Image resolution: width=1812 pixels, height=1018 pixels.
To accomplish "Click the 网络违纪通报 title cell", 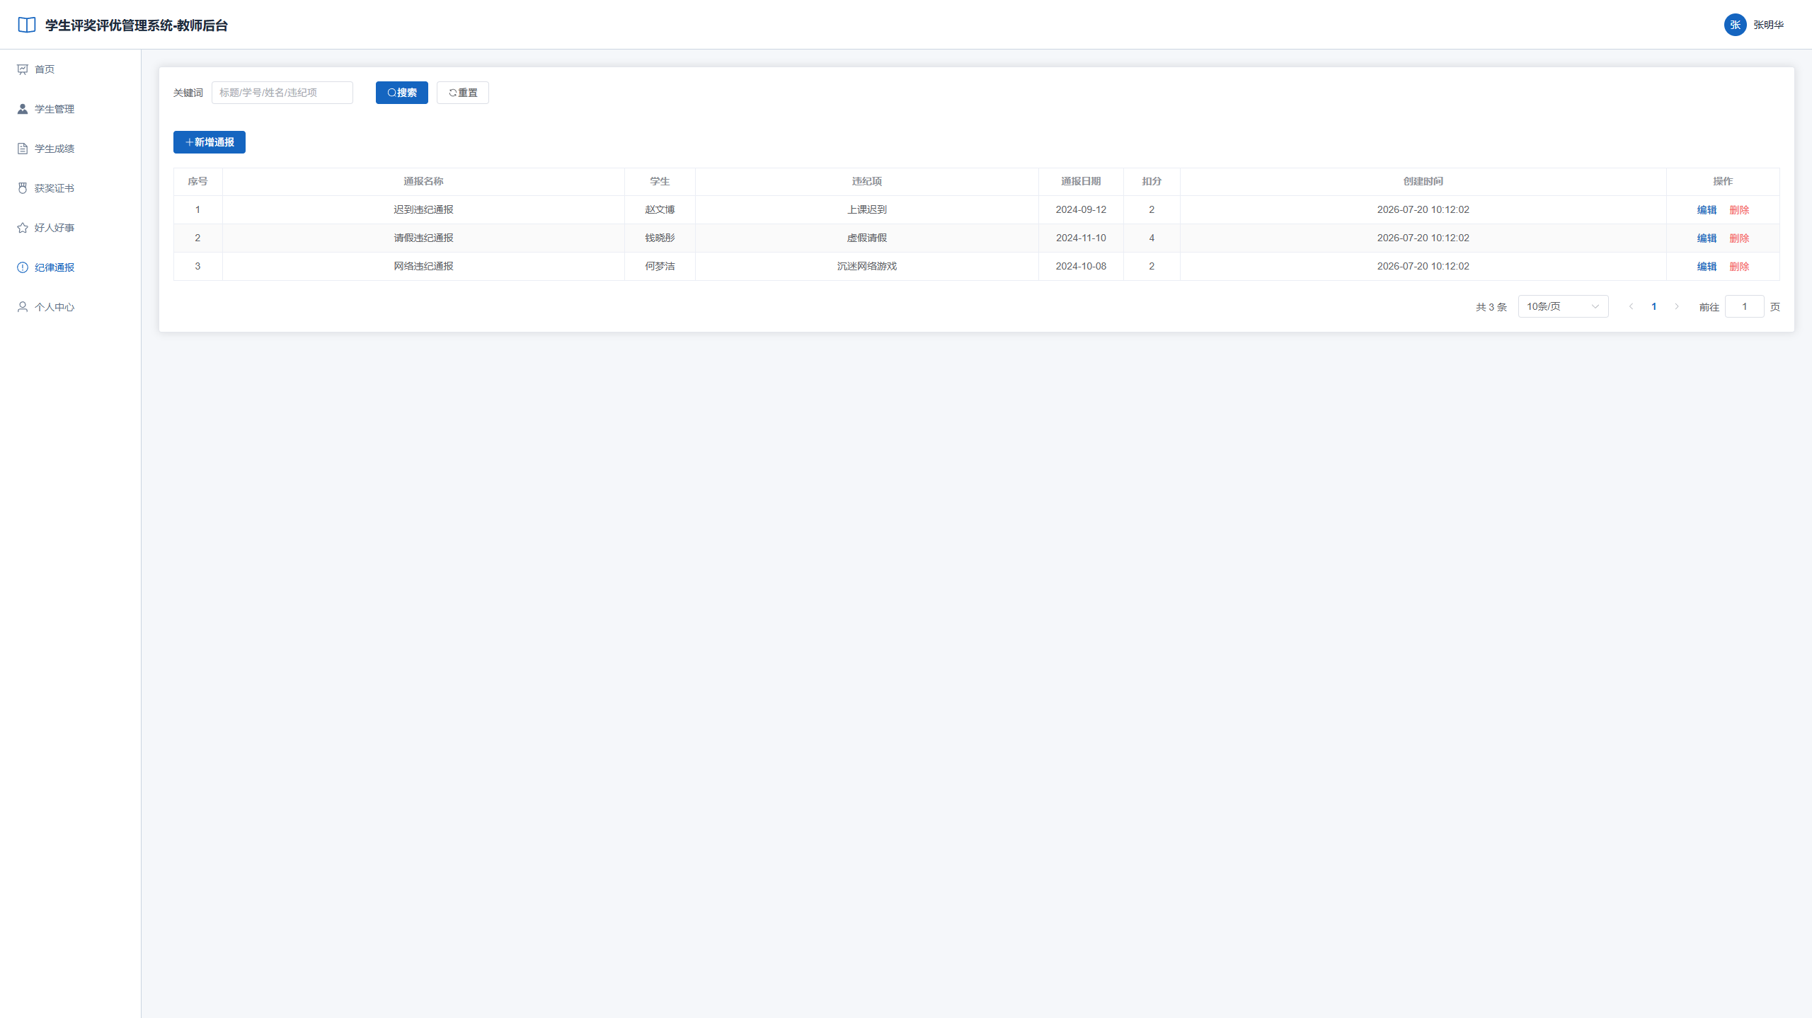I will pyautogui.click(x=423, y=267).
